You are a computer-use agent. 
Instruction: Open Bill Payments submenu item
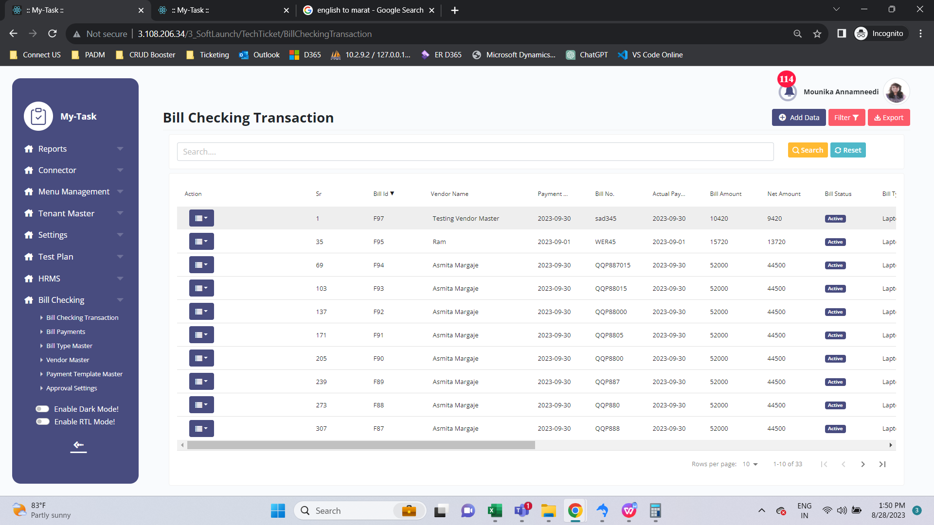(66, 332)
